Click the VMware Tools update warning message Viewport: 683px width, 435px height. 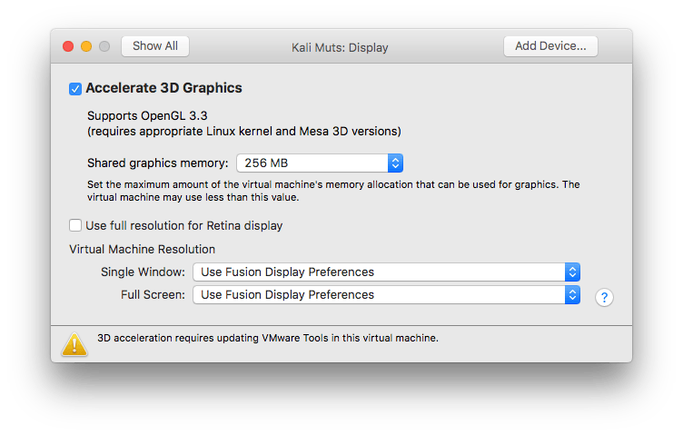coord(268,338)
